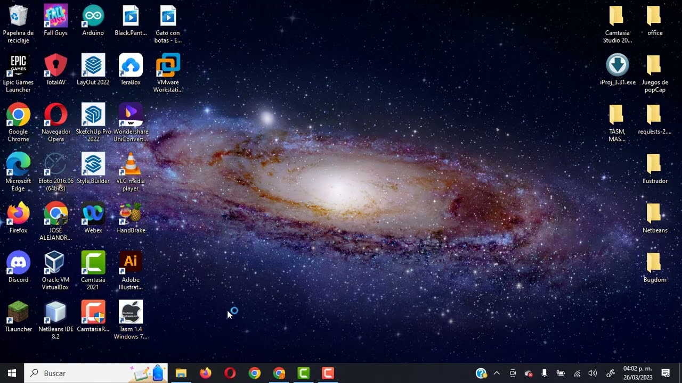Open the orange Camtasia Recorder taskbar icon
This screenshot has width=682, height=383.
click(328, 373)
